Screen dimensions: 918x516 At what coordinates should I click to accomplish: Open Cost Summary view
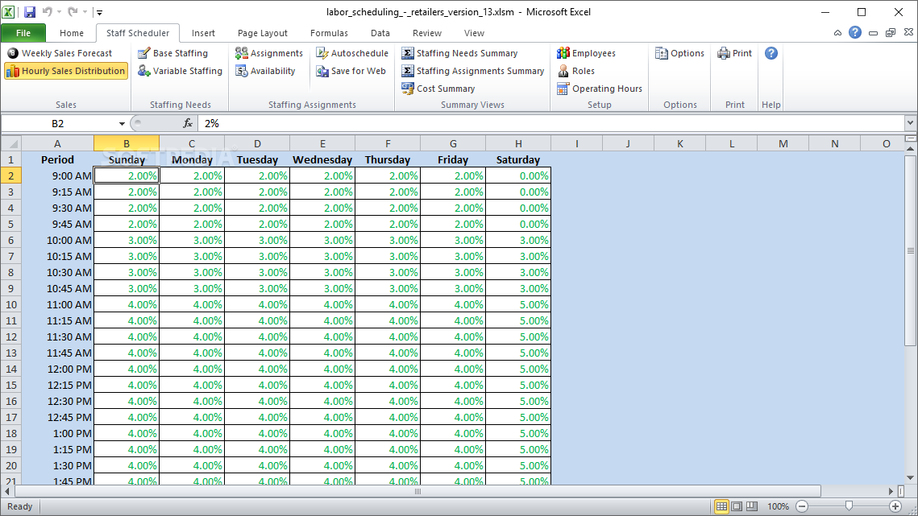tap(438, 89)
